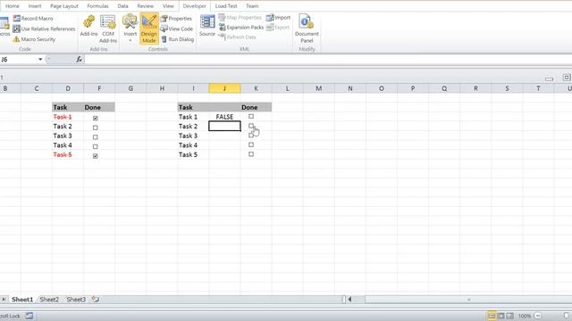The width and height of the screenshot is (572, 321).
Task: Switch to Page Break Preview
Action: coord(510,316)
